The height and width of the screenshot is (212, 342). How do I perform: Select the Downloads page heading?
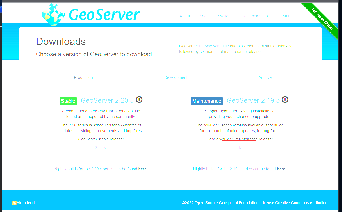61,42
